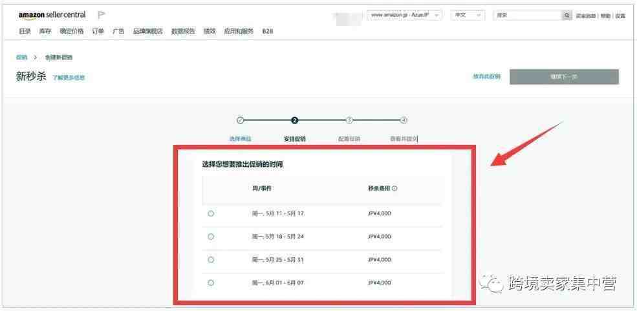
Task: Open the 绩效 menu
Action: (x=210, y=31)
